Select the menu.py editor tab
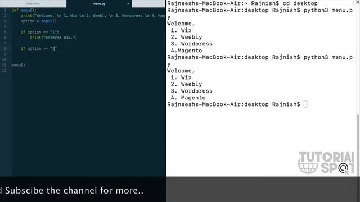Screen dimensions: 360x202 point(99,4)
